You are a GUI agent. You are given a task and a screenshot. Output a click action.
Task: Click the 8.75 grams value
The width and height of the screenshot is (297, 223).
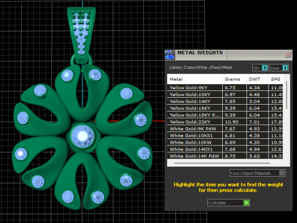click(230, 156)
